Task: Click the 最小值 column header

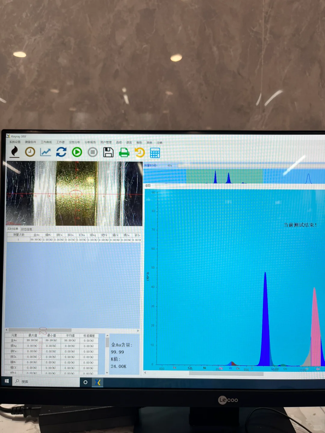Action: (x=51, y=335)
